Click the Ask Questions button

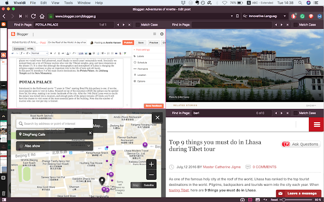301,144
